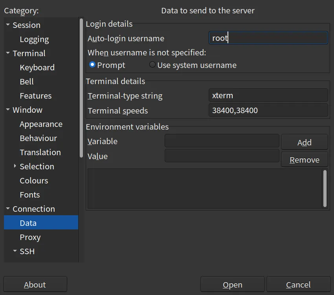Collapse the Connection category arrow
Screen dimensions: 334x295
tap(8, 209)
